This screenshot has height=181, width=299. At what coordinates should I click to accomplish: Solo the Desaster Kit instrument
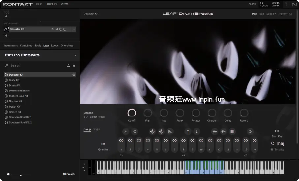(53, 29)
